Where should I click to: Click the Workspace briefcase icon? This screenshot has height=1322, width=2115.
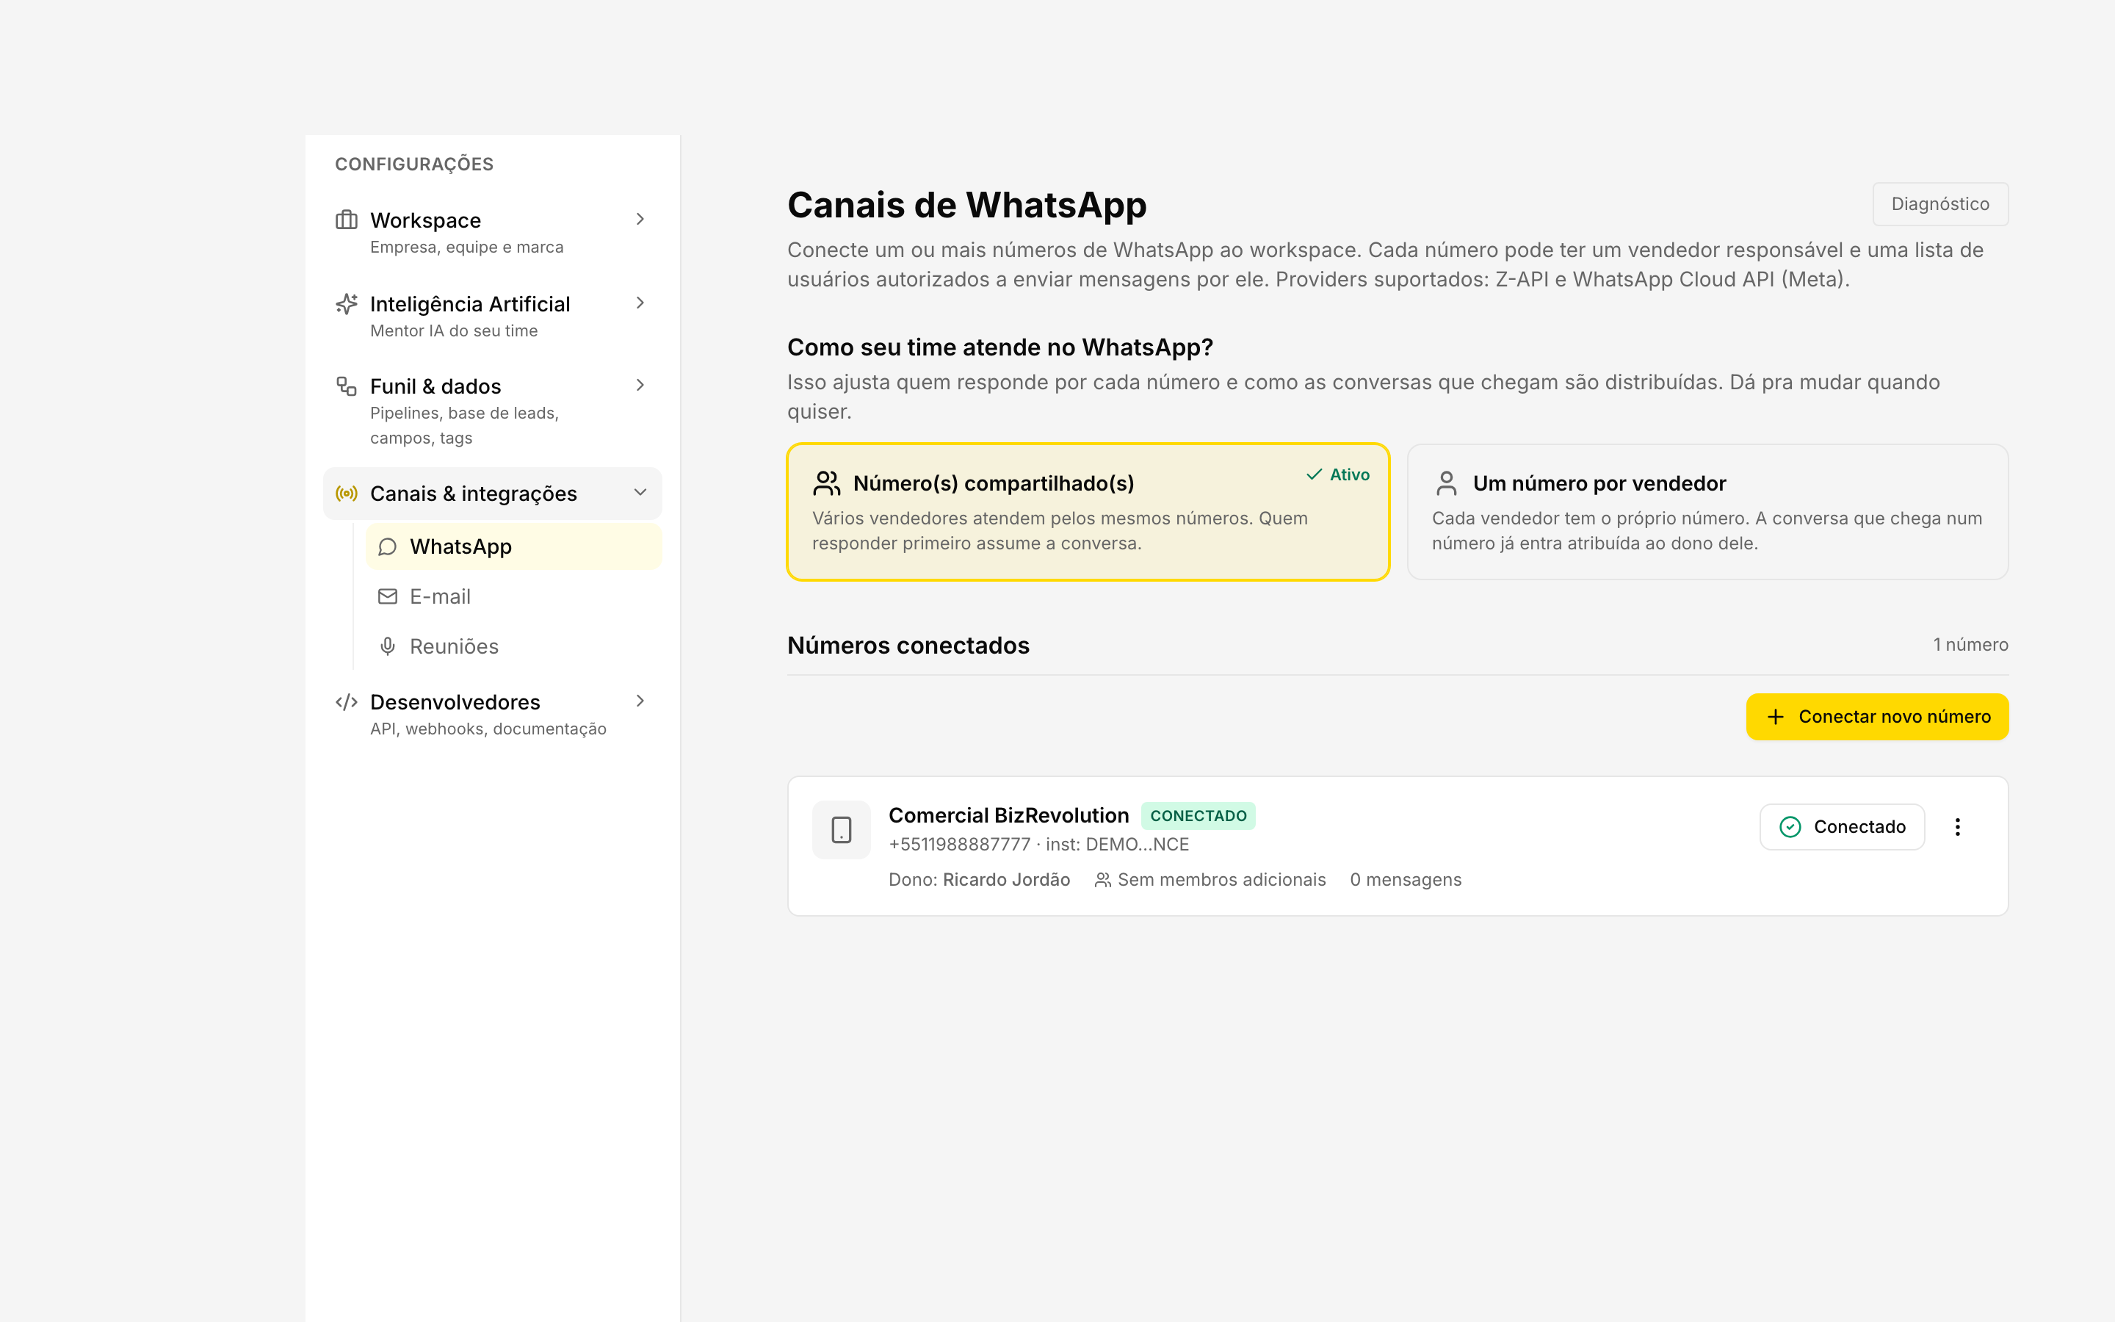[347, 220]
